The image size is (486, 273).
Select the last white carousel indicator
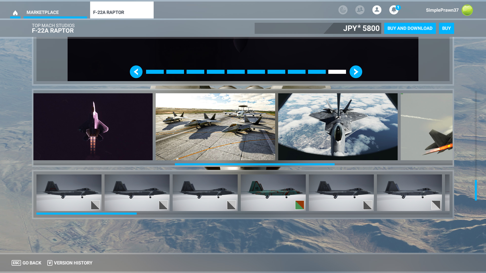[337, 72]
